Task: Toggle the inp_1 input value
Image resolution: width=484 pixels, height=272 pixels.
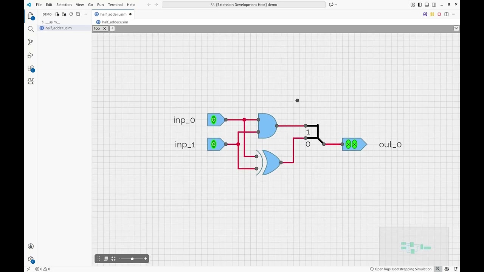Action: click(214, 144)
